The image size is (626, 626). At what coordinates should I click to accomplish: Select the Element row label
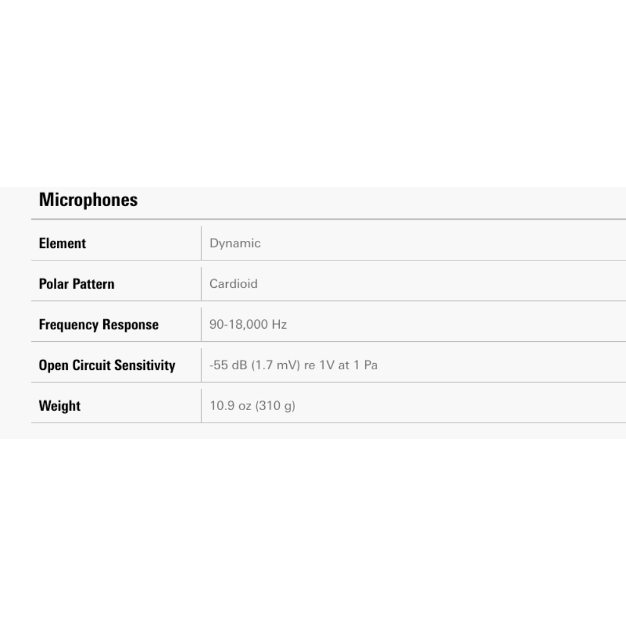(62, 243)
